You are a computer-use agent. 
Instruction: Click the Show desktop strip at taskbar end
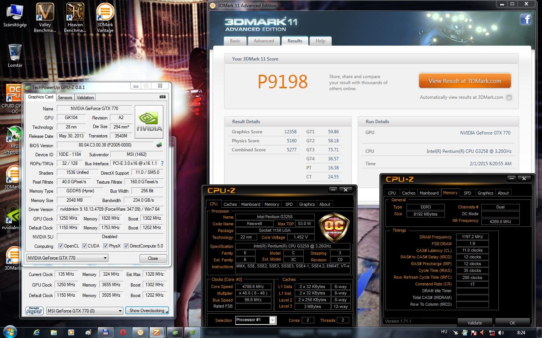point(539,332)
